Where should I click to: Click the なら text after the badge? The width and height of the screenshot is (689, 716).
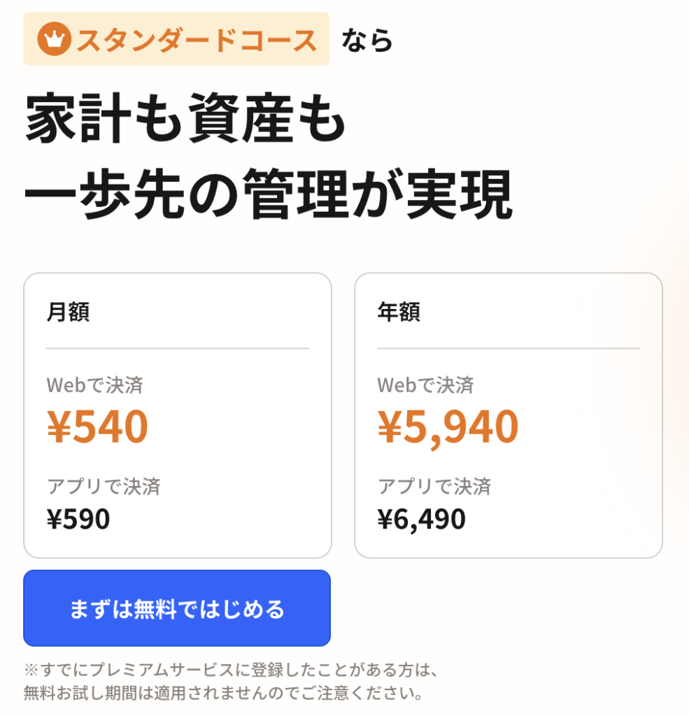point(367,41)
